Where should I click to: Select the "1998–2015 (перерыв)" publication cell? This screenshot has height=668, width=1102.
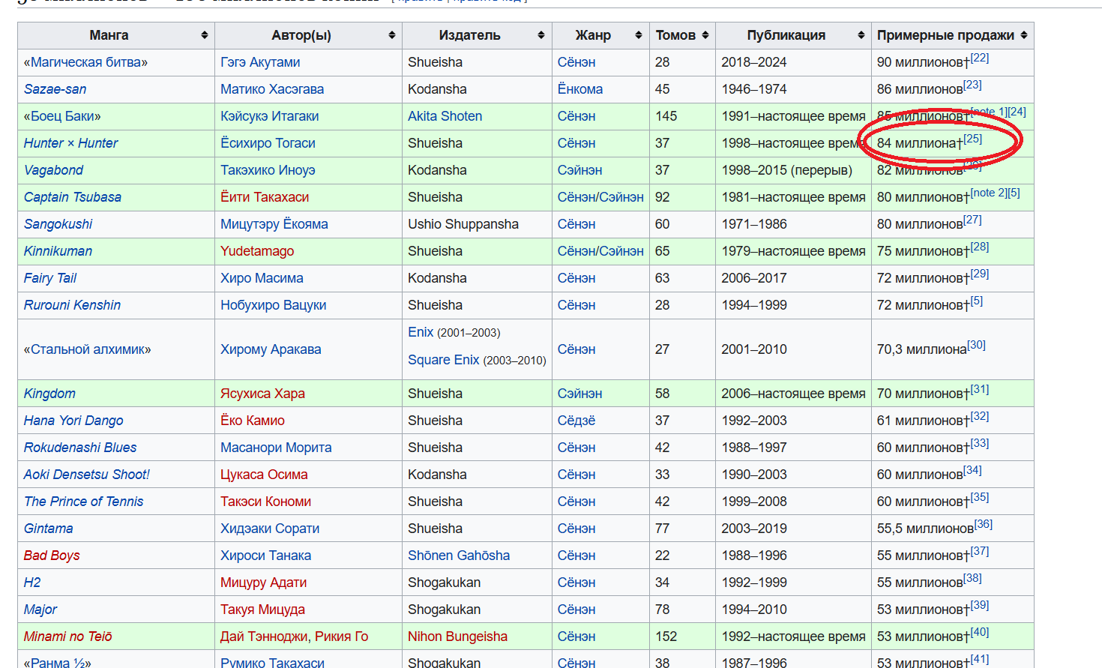pos(787,170)
